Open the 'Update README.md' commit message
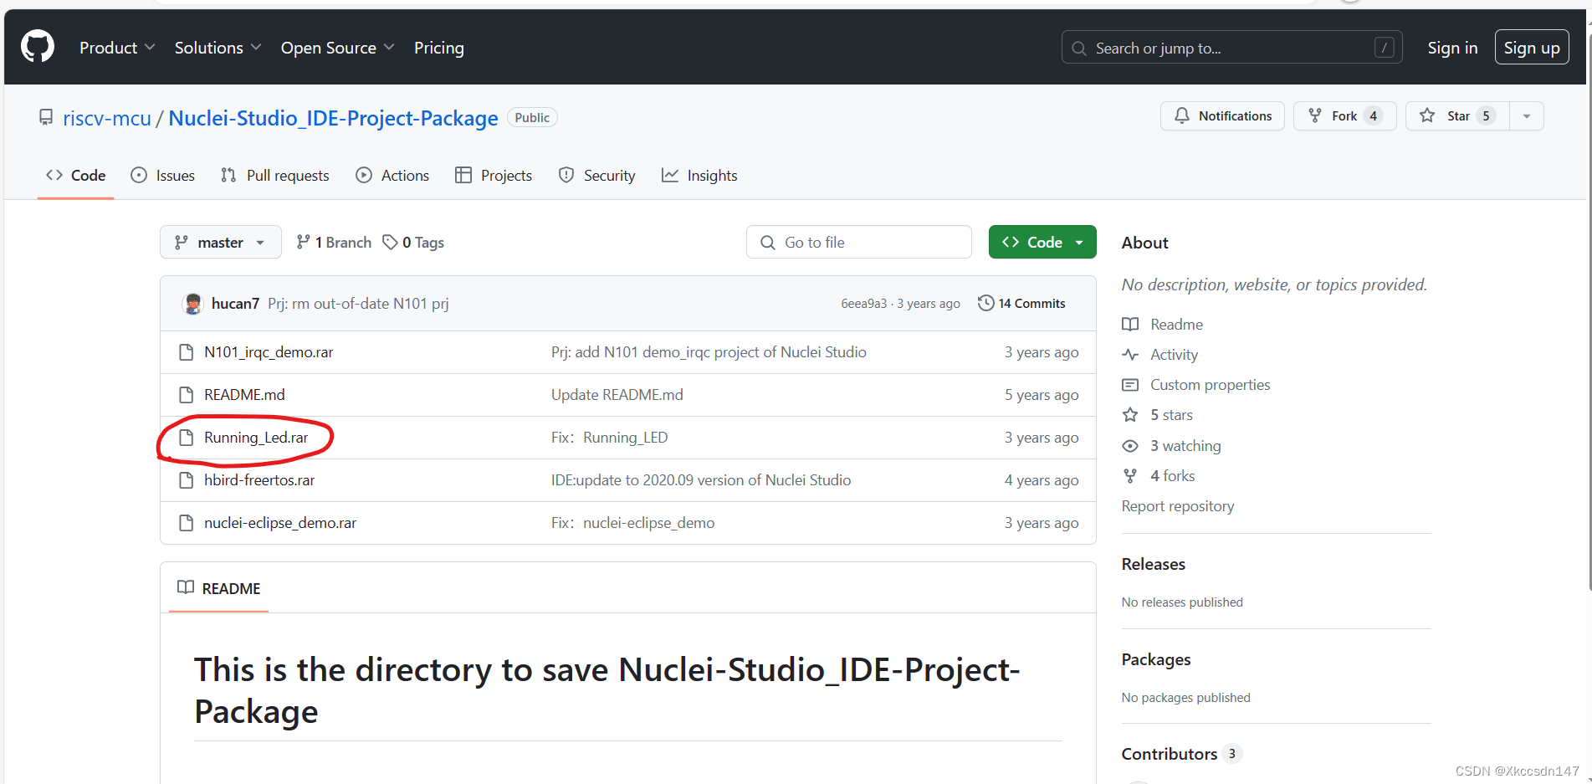 pos(617,395)
